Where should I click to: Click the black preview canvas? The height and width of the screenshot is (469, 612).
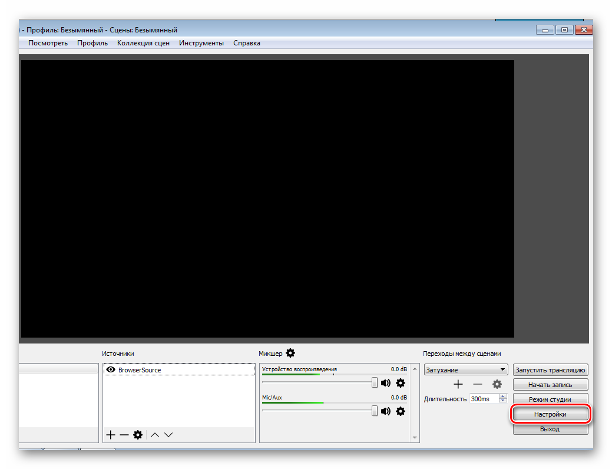pos(267,199)
